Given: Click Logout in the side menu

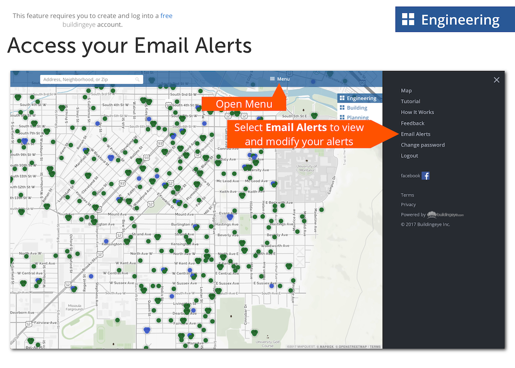Looking at the screenshot, I should [x=409, y=155].
